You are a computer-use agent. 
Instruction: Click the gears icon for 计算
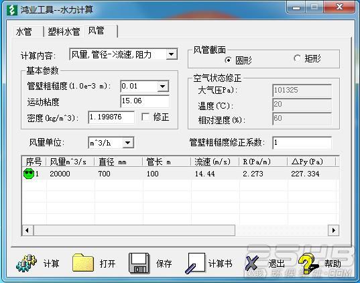[x=26, y=263]
